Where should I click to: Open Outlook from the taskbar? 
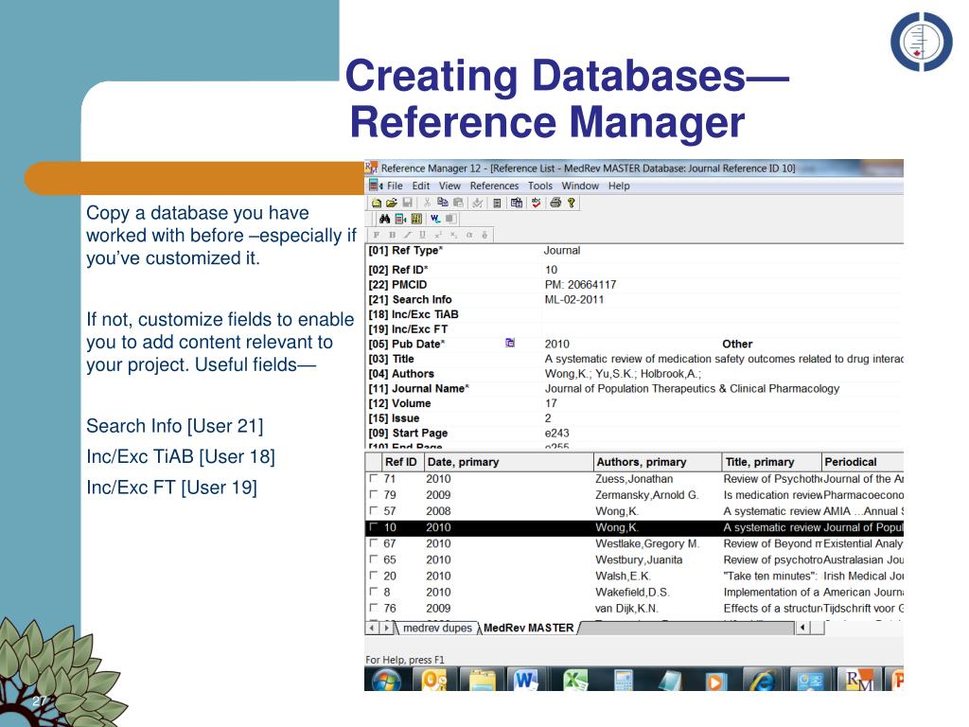(x=434, y=680)
